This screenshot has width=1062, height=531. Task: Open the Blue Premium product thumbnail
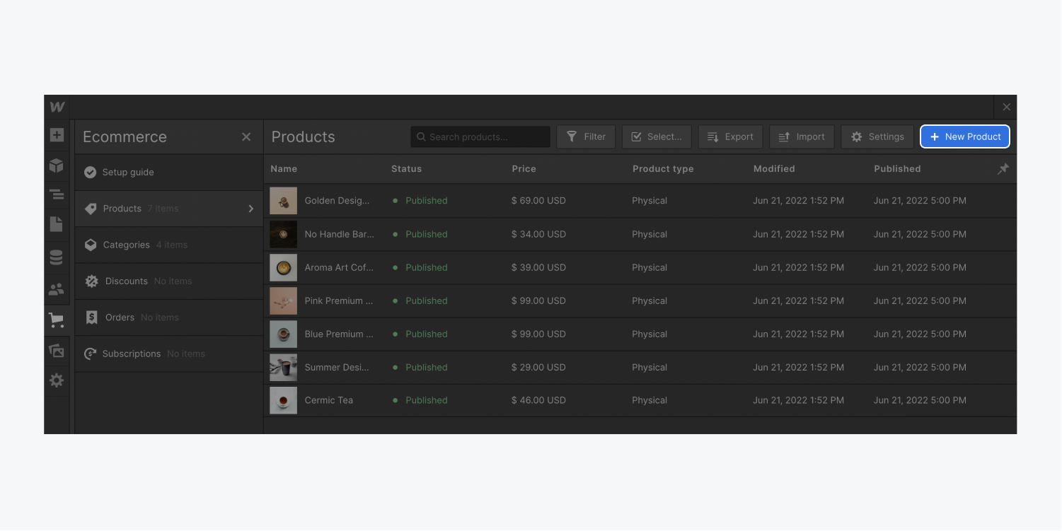[283, 334]
